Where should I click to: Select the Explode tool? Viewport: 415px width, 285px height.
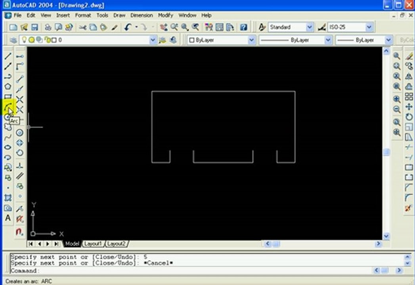pos(409,208)
